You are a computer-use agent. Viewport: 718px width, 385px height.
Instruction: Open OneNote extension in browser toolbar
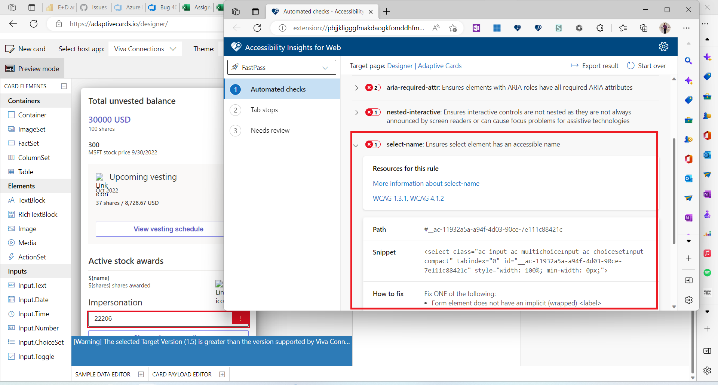click(x=476, y=28)
